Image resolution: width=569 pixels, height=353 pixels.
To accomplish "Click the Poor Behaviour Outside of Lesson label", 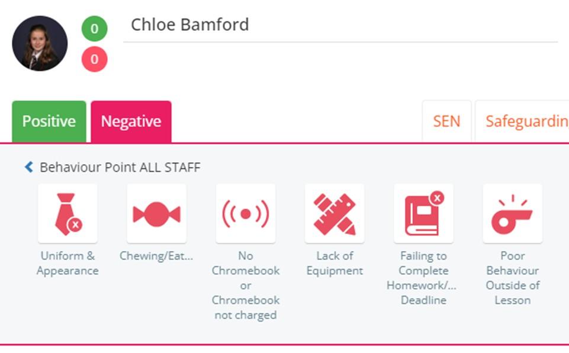I will [x=512, y=278].
